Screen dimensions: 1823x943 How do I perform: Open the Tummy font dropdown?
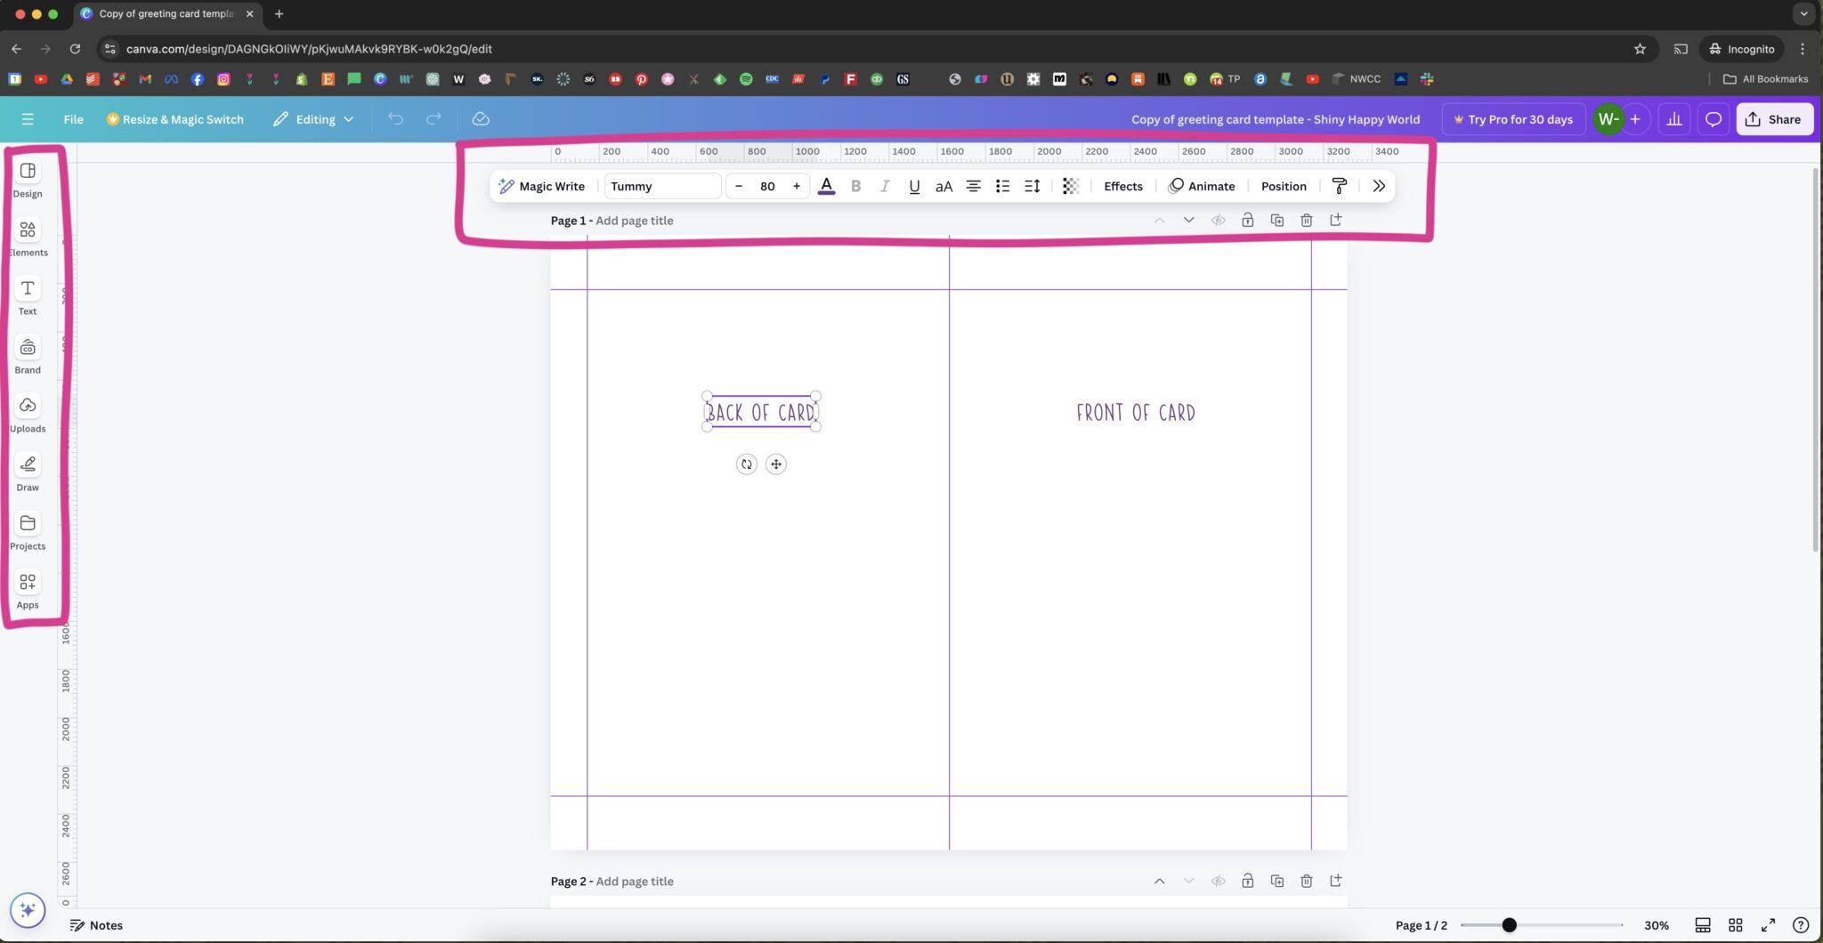661,186
